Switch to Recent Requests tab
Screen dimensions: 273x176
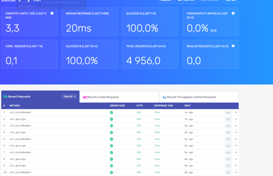(40, 96)
